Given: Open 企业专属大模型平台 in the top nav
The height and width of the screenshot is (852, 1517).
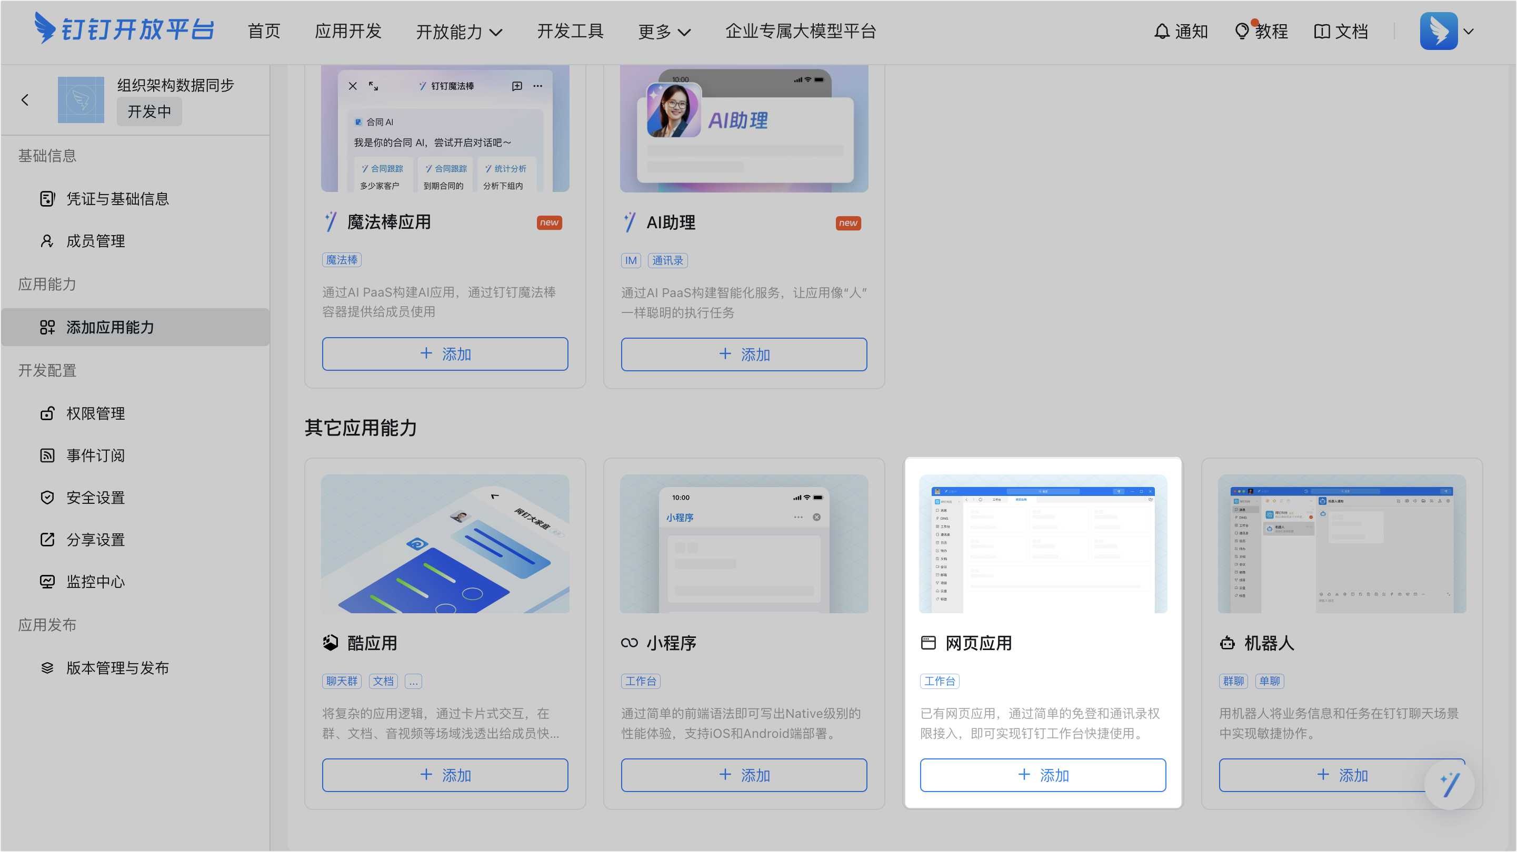Looking at the screenshot, I should (800, 31).
